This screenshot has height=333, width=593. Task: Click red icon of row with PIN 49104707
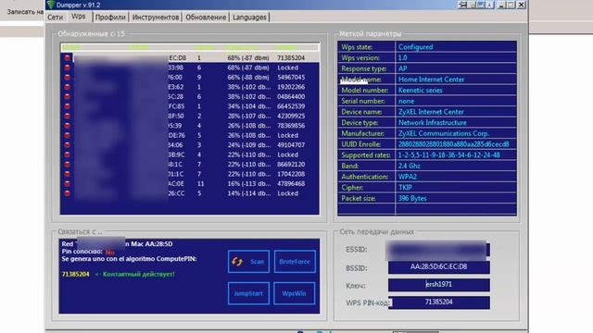pyautogui.click(x=68, y=145)
